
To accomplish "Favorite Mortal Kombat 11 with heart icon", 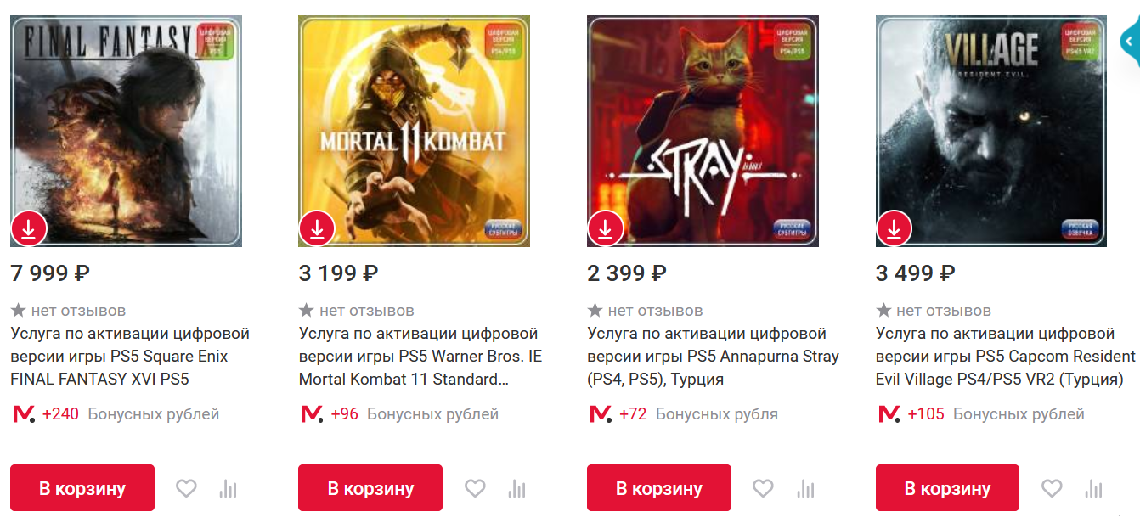I will pyautogui.click(x=475, y=488).
